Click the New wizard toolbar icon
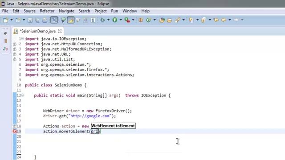Image resolution: width=285 pixels, height=160 pixels. [x=5, y=20]
